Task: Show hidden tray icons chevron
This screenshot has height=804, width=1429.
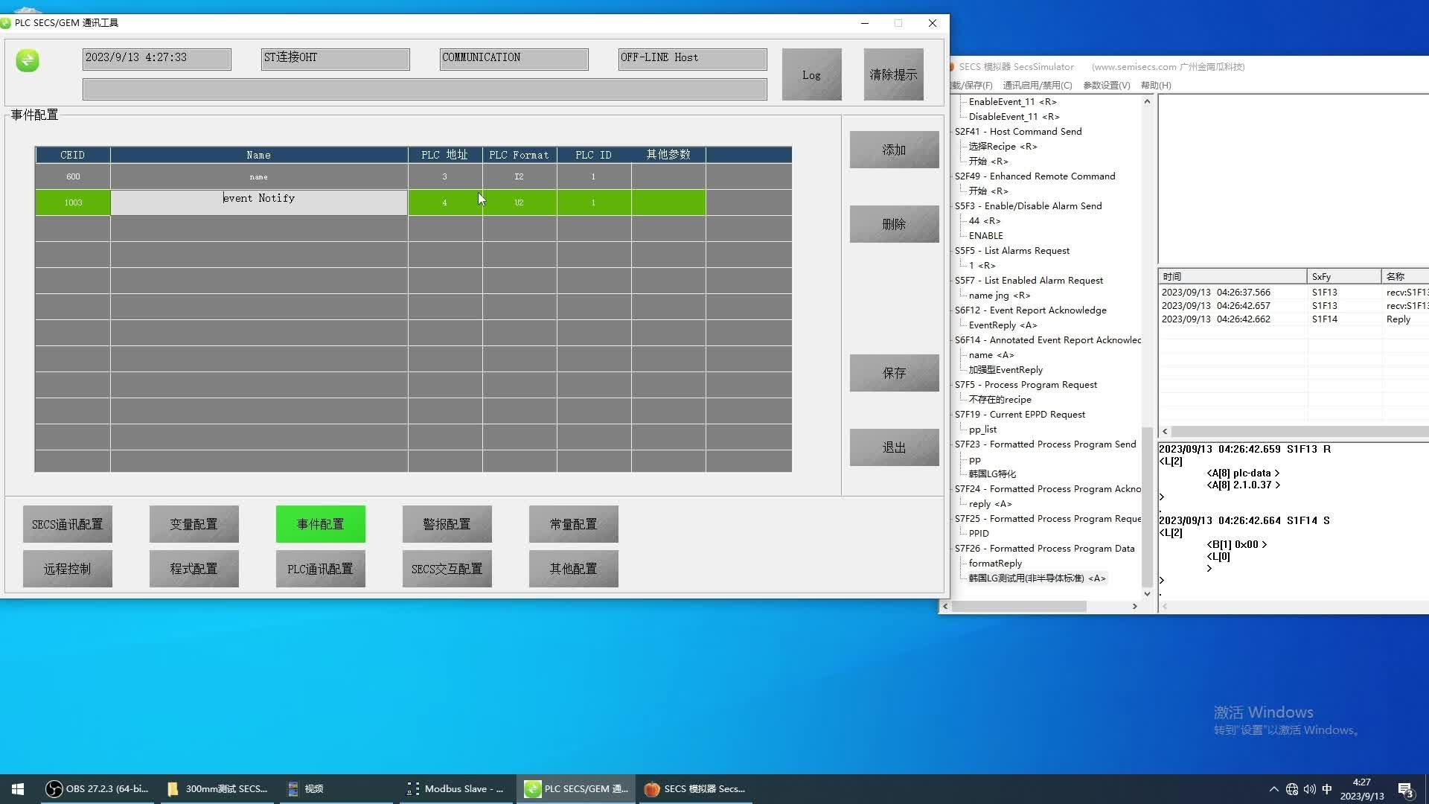Action: pyautogui.click(x=1273, y=789)
